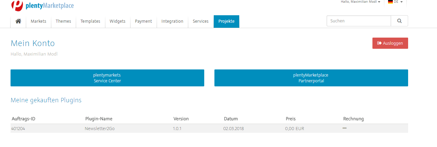Open plentymarkets Service Center button
The image size is (437, 147).
point(107,78)
